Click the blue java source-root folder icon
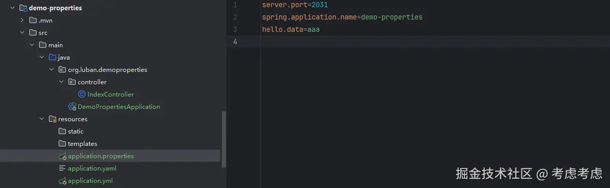The width and height of the screenshot is (610, 188). pos(53,57)
